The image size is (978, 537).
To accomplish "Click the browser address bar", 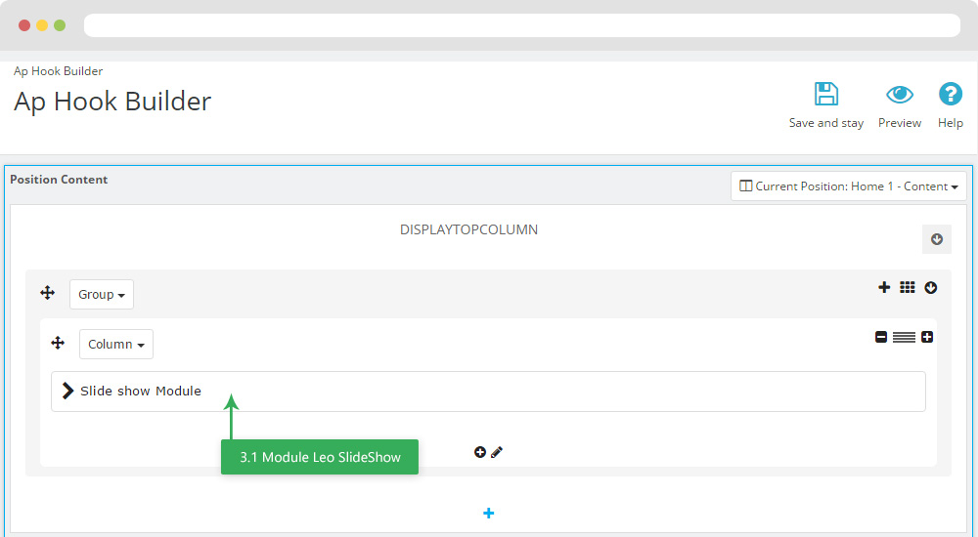I will [522, 25].
